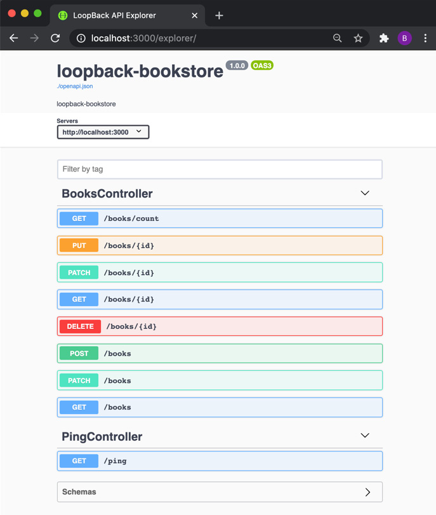Screen dimensions: 436x515
Task: Expand GET /books operation
Action: click(220, 407)
